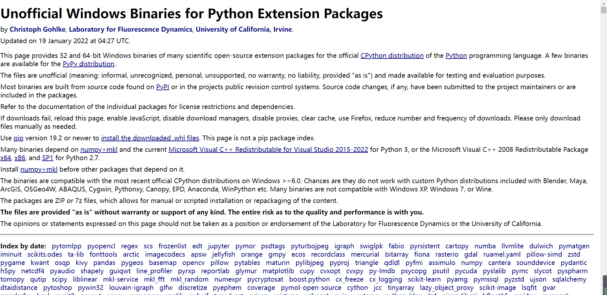
Task: Jump to cython package
Action: tap(358, 288)
